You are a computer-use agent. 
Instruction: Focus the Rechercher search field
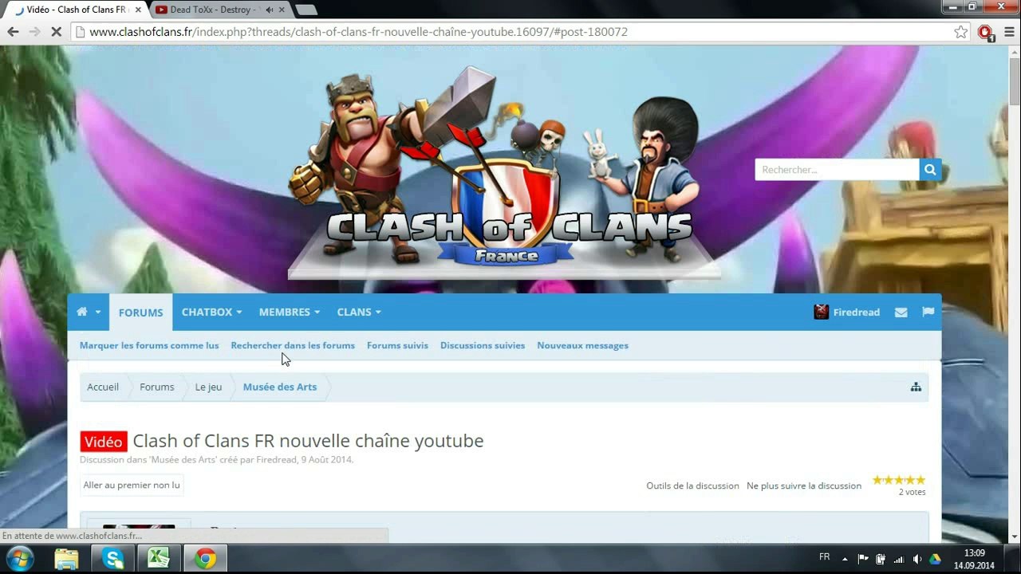(x=837, y=169)
